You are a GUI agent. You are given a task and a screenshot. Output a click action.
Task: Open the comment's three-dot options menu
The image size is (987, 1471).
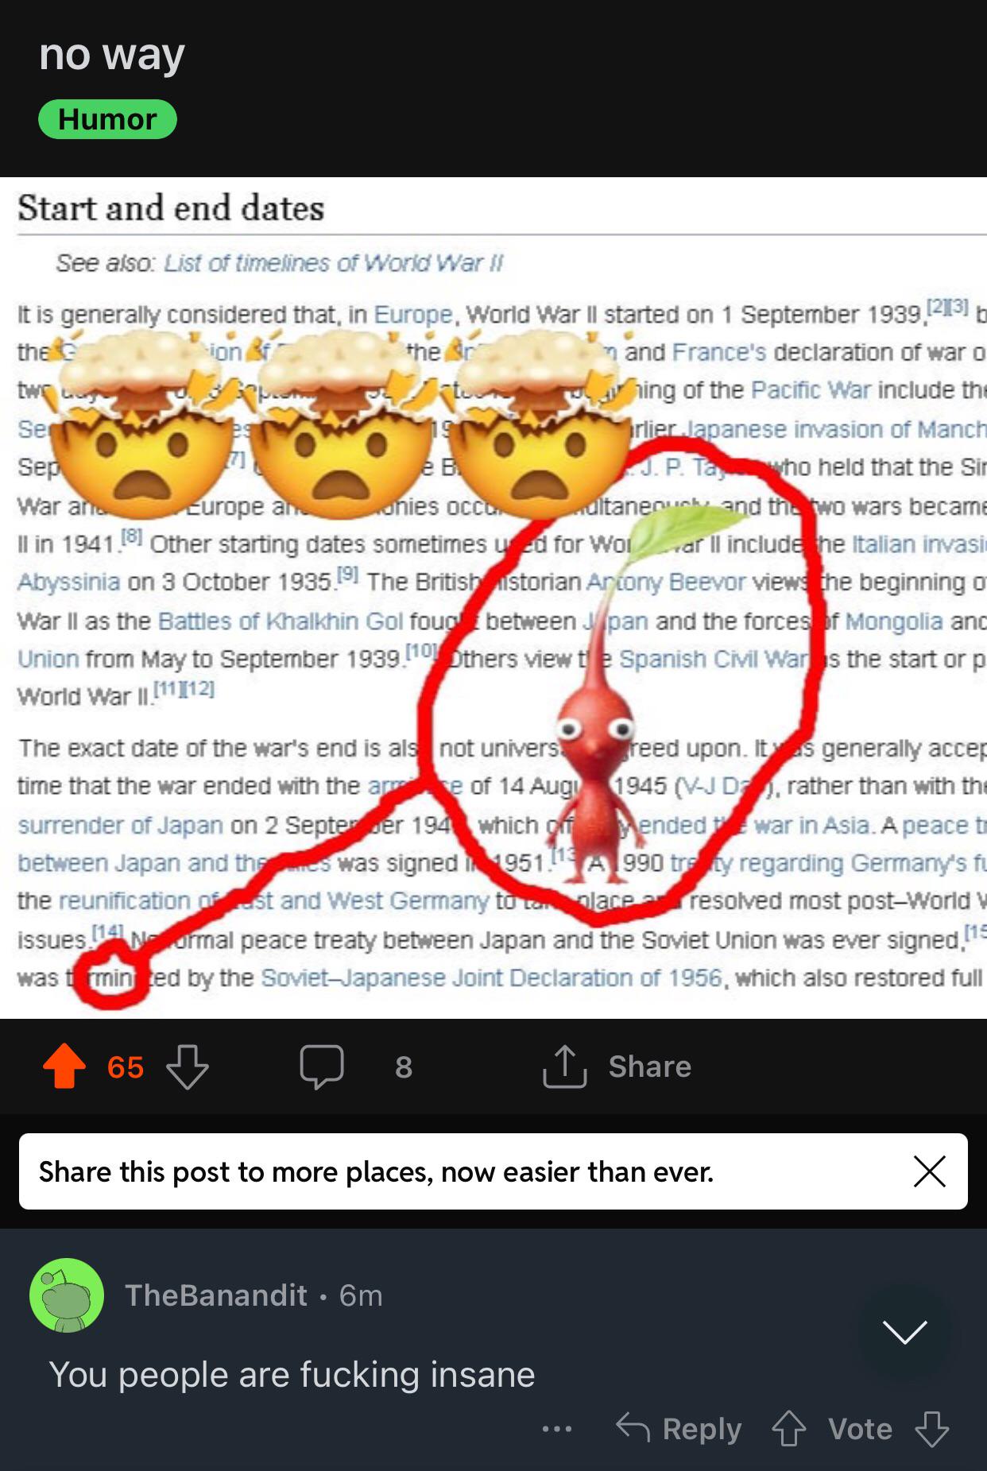point(557,1429)
